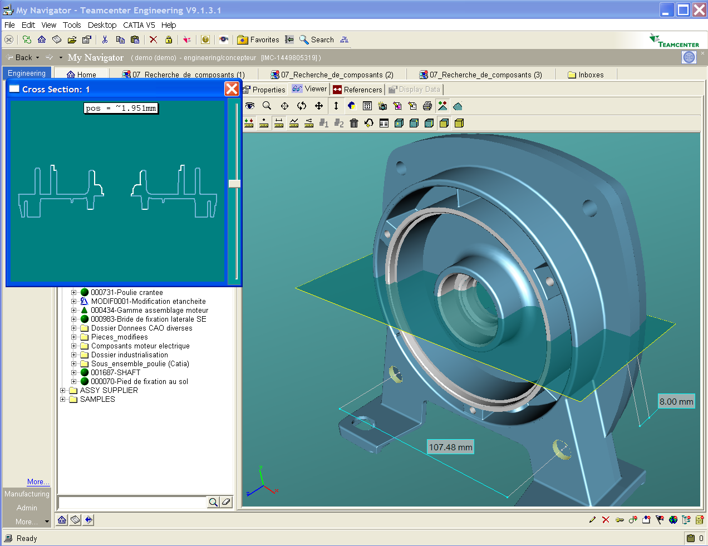708x546 pixels.
Task: Expand the MODIF0001-Modification etancheite node
Action: point(73,301)
